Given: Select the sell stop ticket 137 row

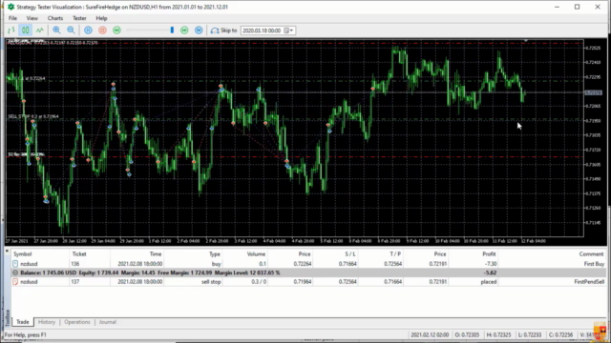Looking at the screenshot, I should pyautogui.click(x=307, y=282).
